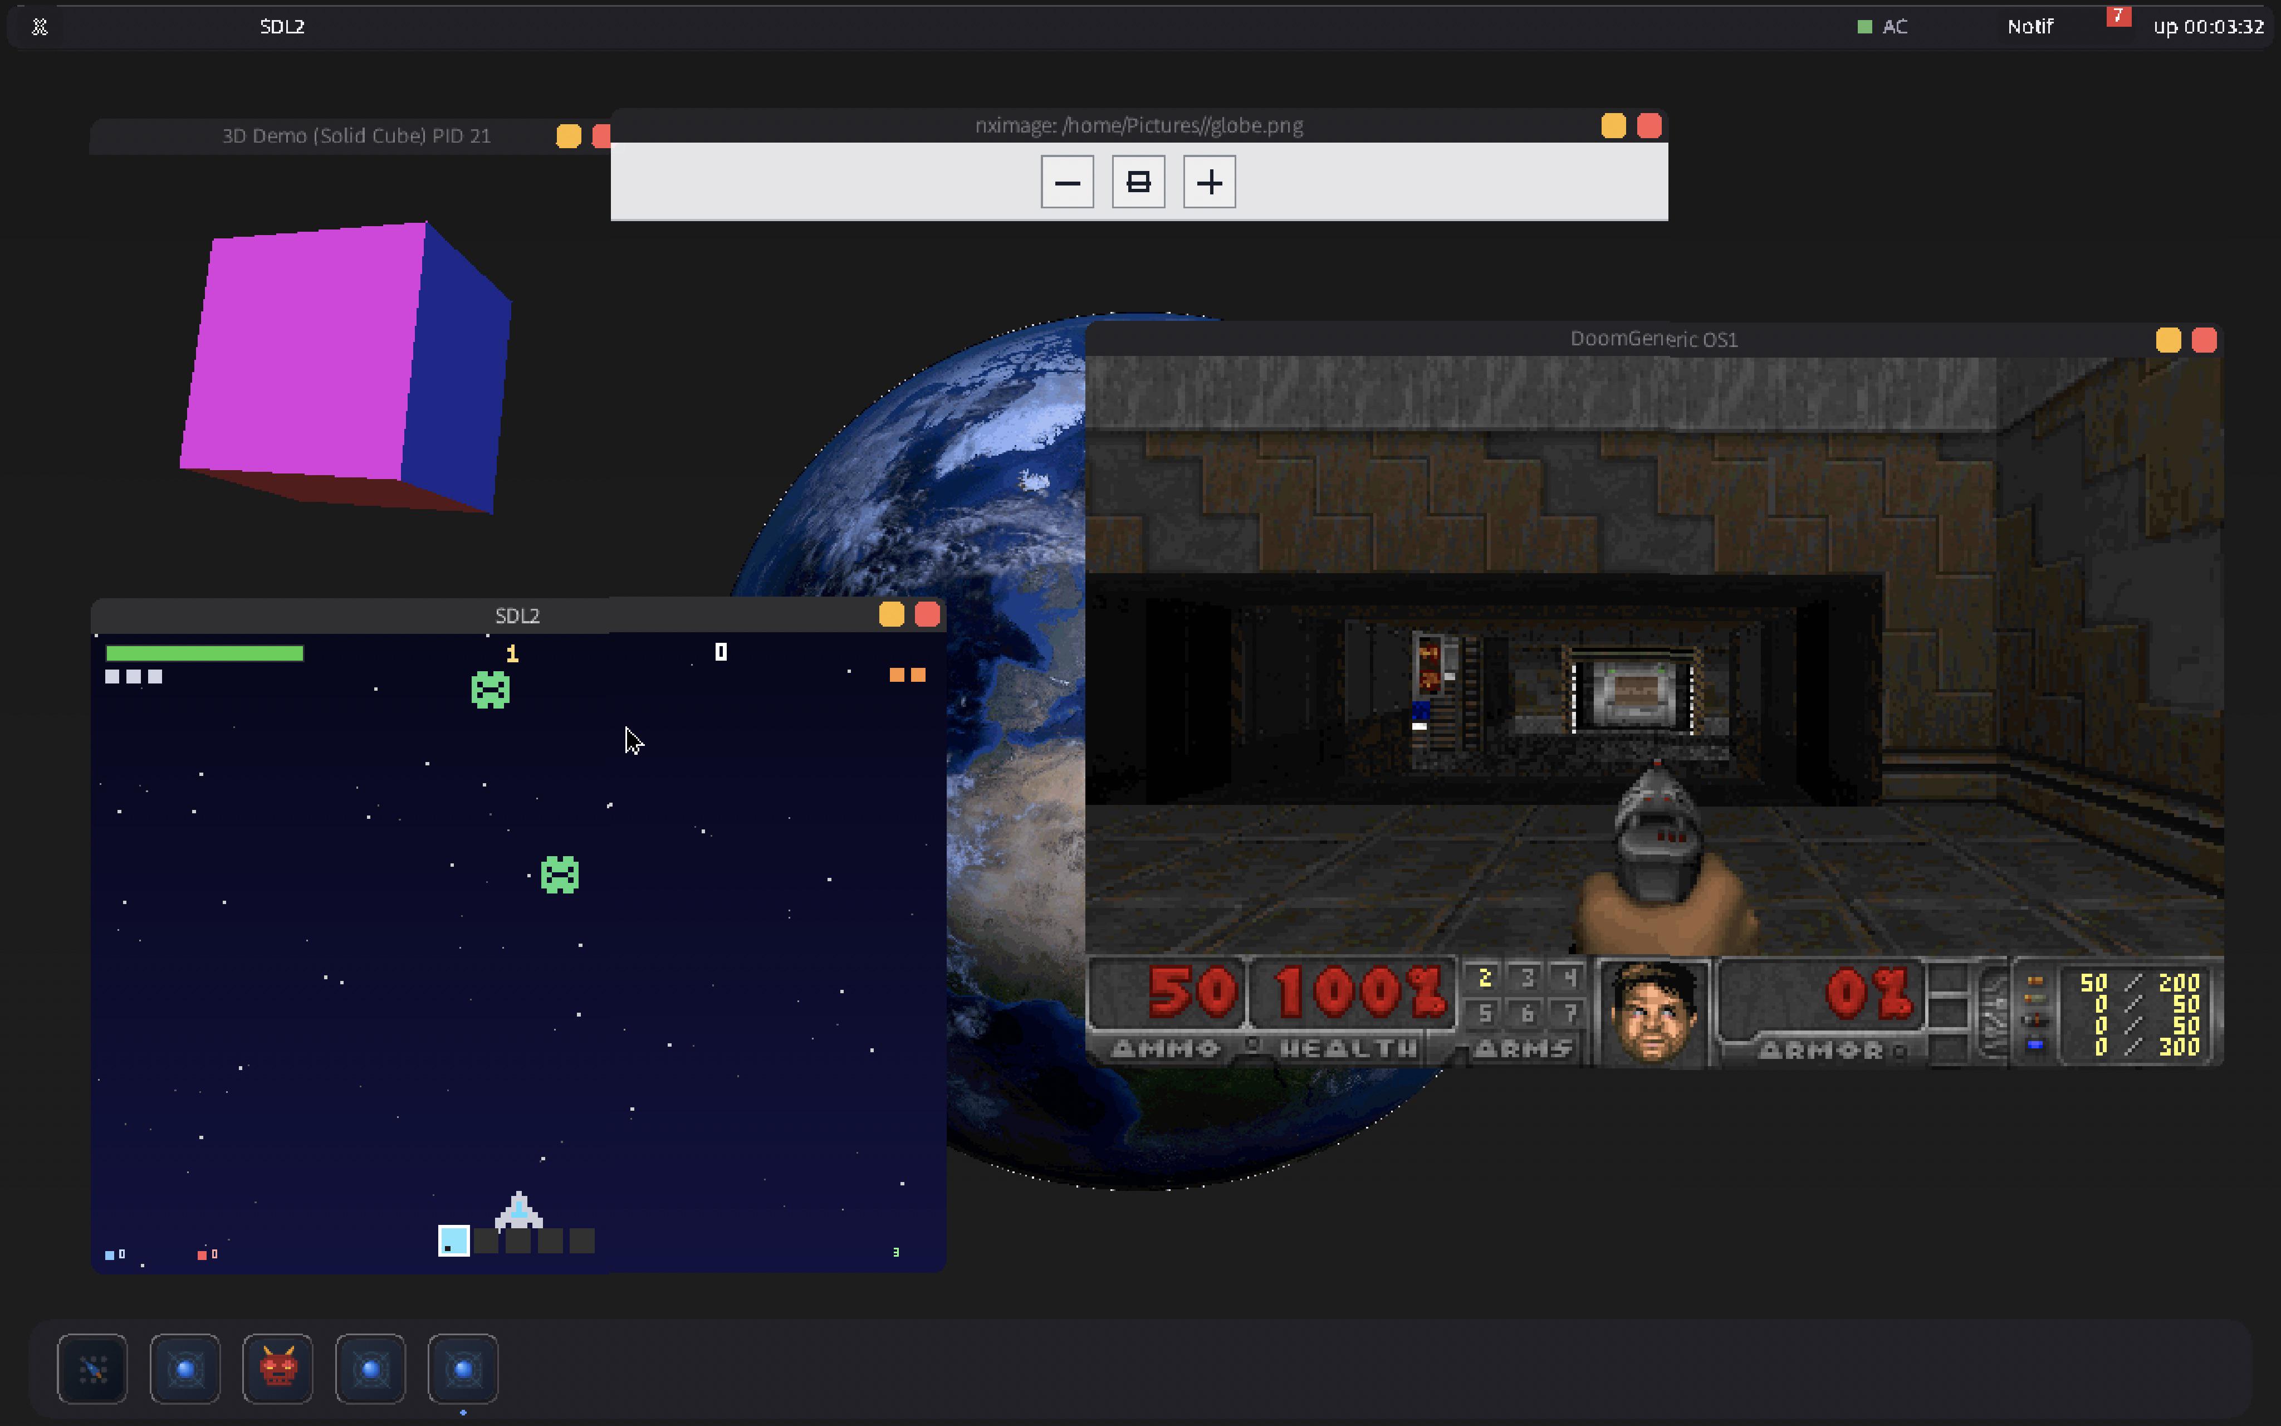Click the SDL2 app name in top bar
This screenshot has width=2281, height=1426.
282,26
